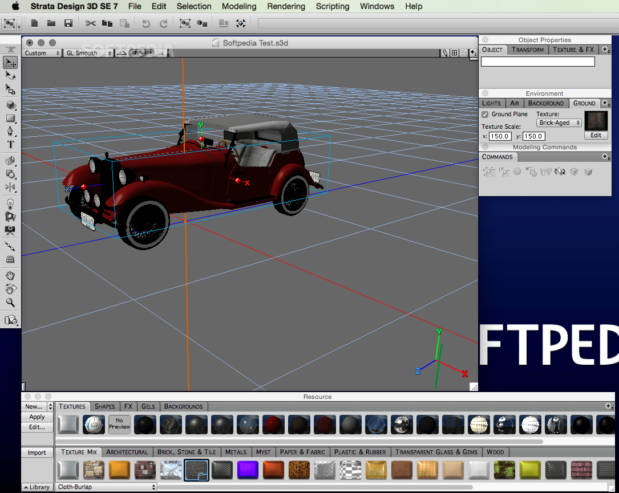Click the Edit... button in Resource panel
The image size is (619, 493).
(37, 427)
